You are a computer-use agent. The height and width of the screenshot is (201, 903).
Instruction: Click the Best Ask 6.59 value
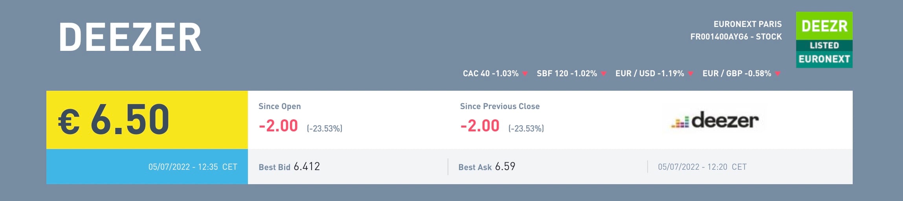point(505,167)
